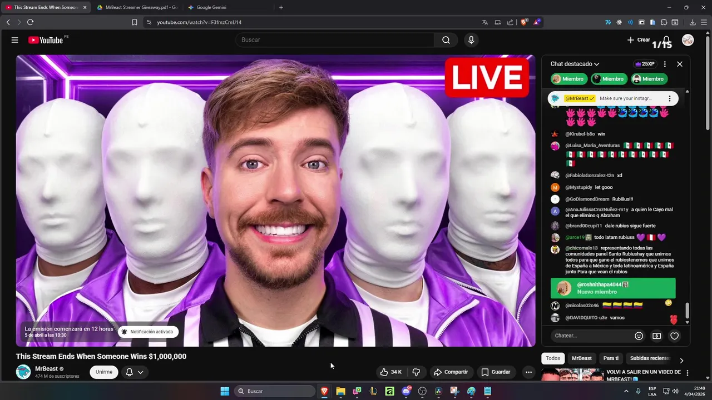
Task: Open subscription notification bell dropdown
Action: coord(135,372)
